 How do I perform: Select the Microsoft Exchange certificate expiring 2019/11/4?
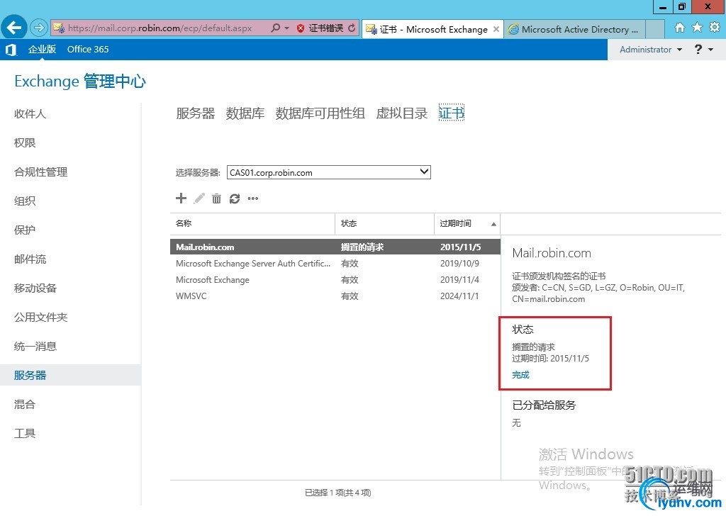coord(335,280)
